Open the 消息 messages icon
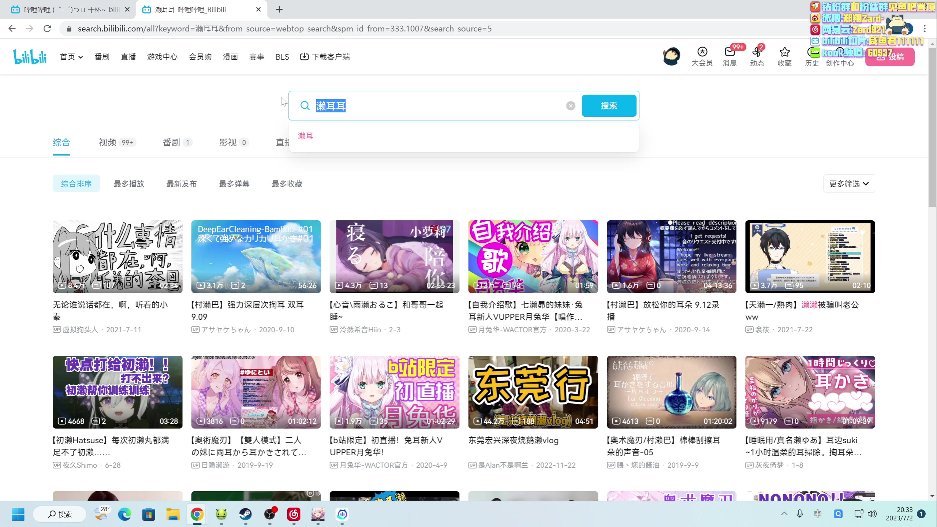Viewport: 937px width, 527px height. coord(729,52)
